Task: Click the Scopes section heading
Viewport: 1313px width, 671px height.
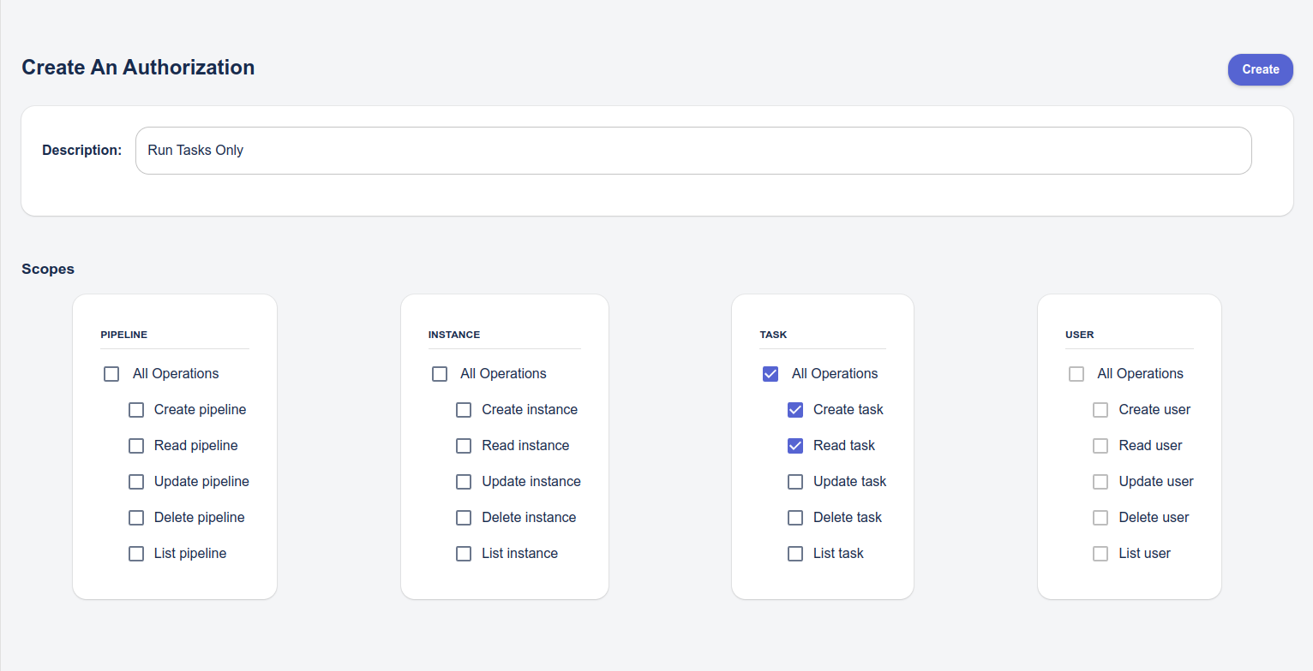Action: [48, 269]
